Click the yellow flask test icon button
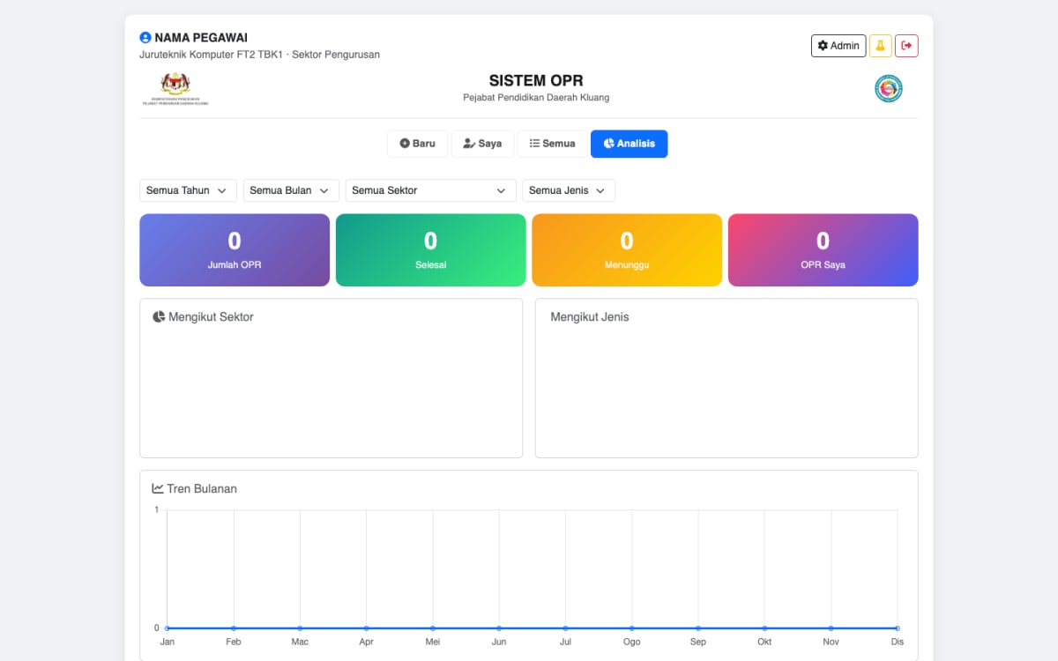The height and width of the screenshot is (661, 1058). click(x=880, y=46)
